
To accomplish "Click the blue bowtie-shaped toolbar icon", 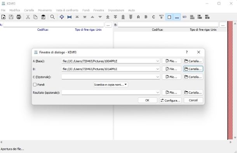I will point(70,17).
